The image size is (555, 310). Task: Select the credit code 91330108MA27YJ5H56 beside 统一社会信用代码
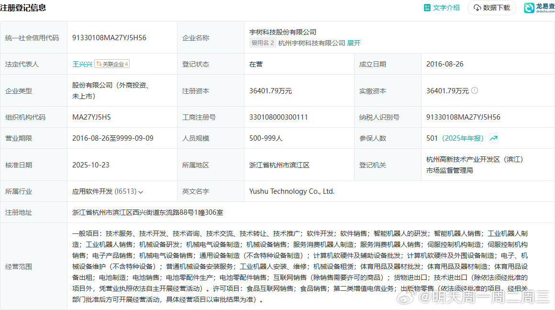(x=109, y=38)
